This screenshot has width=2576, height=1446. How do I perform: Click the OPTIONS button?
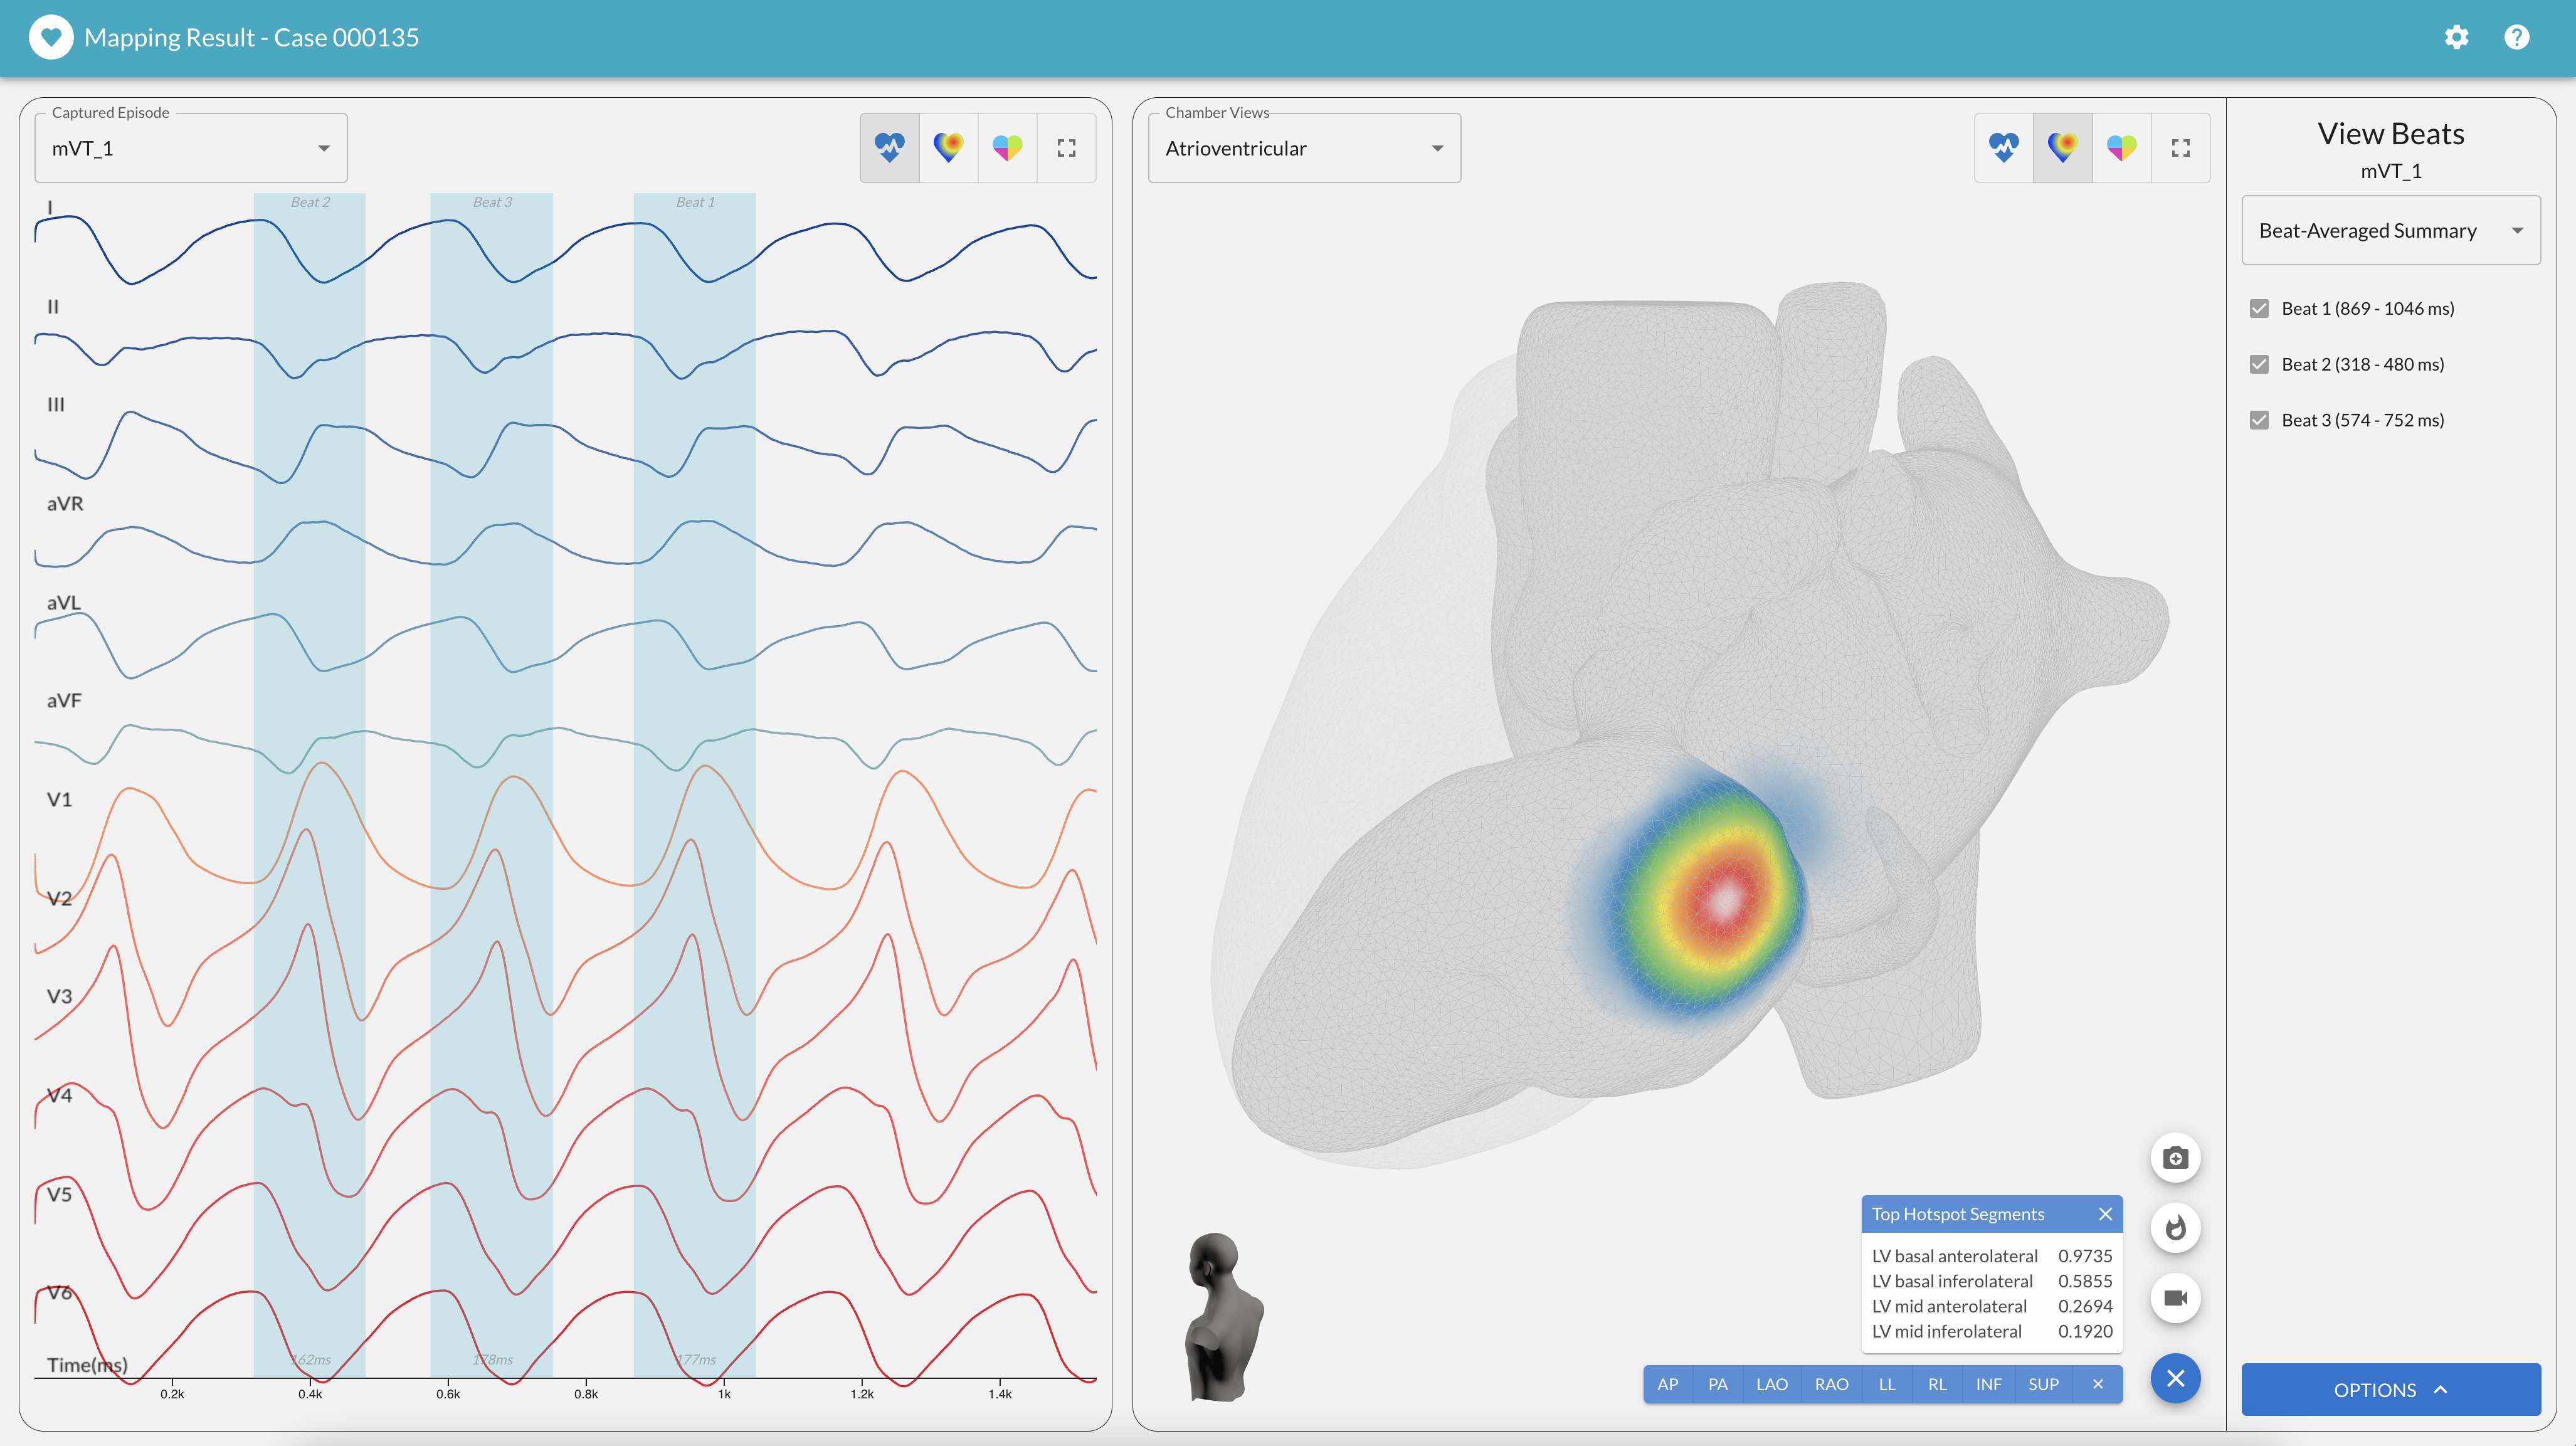[2390, 1390]
